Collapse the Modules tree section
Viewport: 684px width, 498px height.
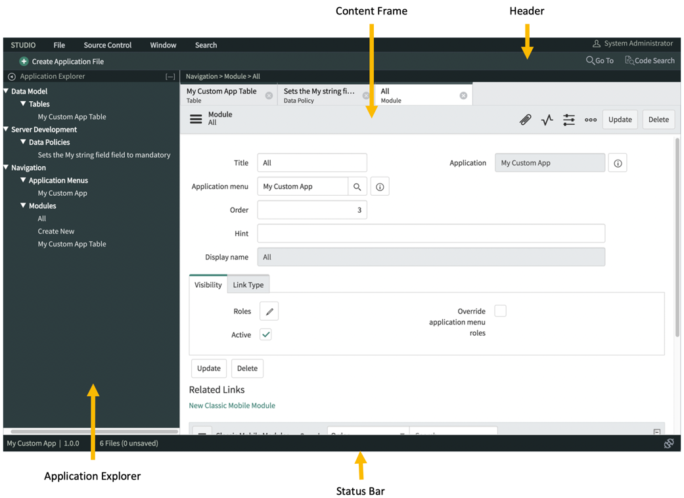point(24,206)
